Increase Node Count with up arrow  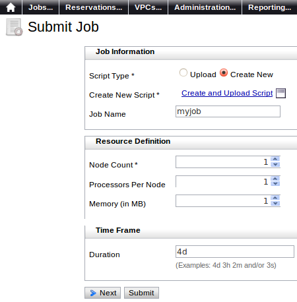point(275,159)
